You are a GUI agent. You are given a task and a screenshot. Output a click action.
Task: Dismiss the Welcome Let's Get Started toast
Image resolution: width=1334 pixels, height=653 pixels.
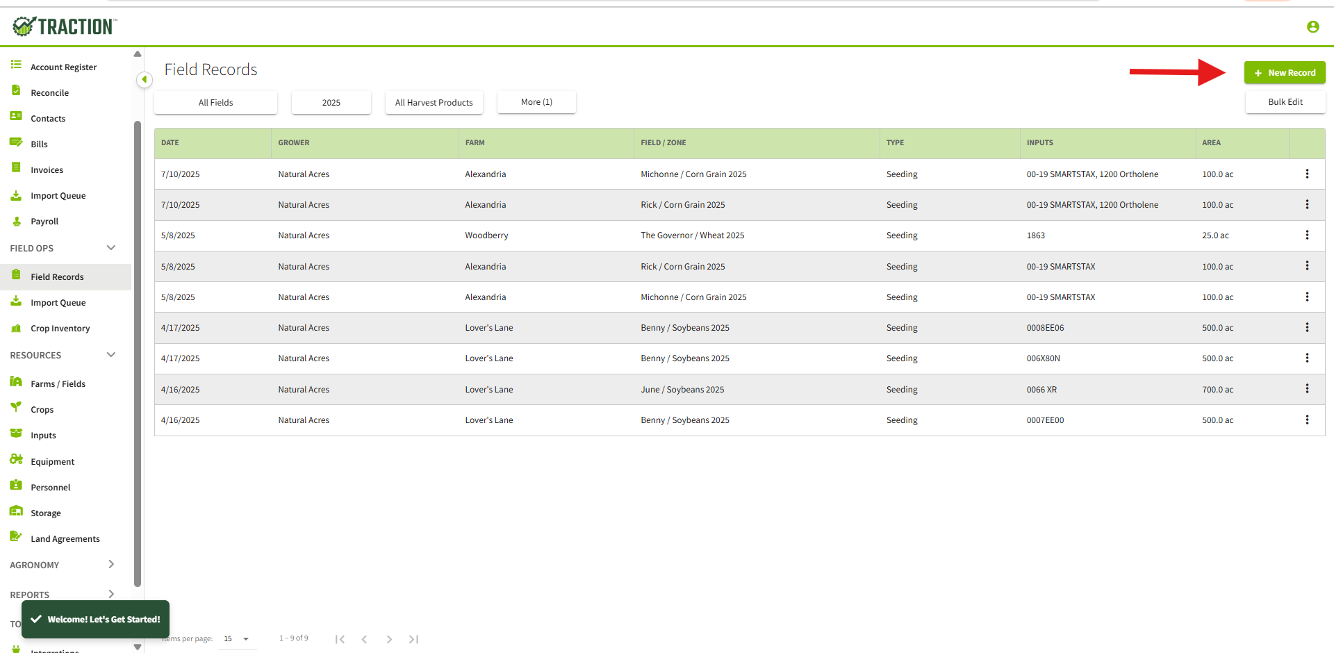pos(95,619)
